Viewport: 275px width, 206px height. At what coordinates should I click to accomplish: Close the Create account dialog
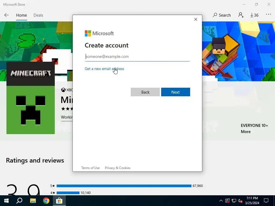click(196, 19)
